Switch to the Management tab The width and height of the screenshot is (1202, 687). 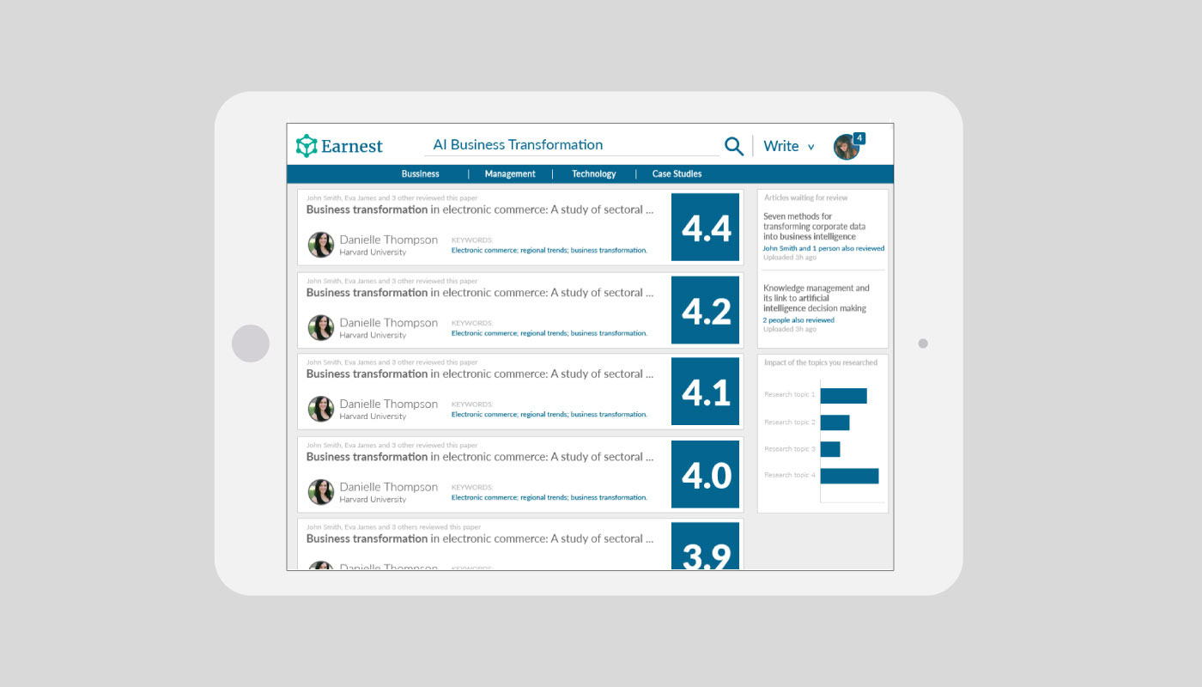click(510, 173)
